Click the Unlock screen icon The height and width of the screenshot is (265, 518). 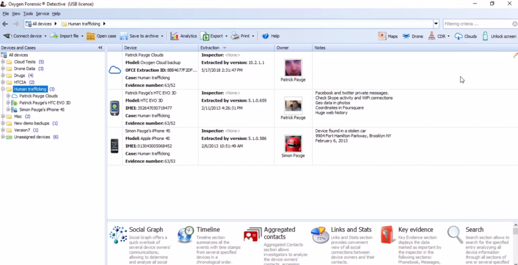(485, 36)
